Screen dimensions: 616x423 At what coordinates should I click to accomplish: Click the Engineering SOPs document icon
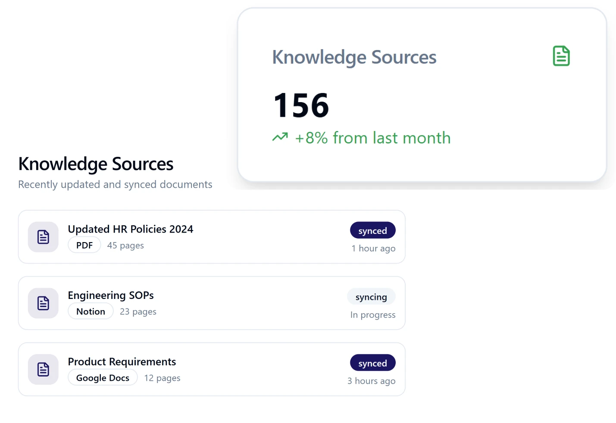[x=43, y=303]
